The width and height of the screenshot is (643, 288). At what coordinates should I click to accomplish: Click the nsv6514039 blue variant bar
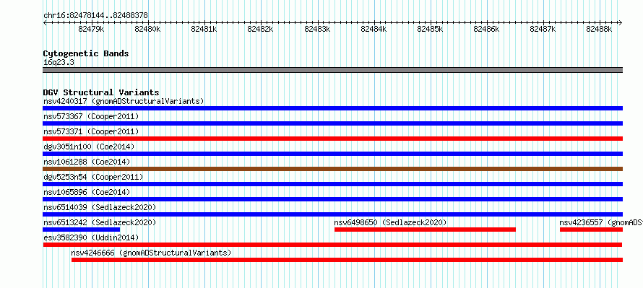pyautogui.click(x=332, y=214)
